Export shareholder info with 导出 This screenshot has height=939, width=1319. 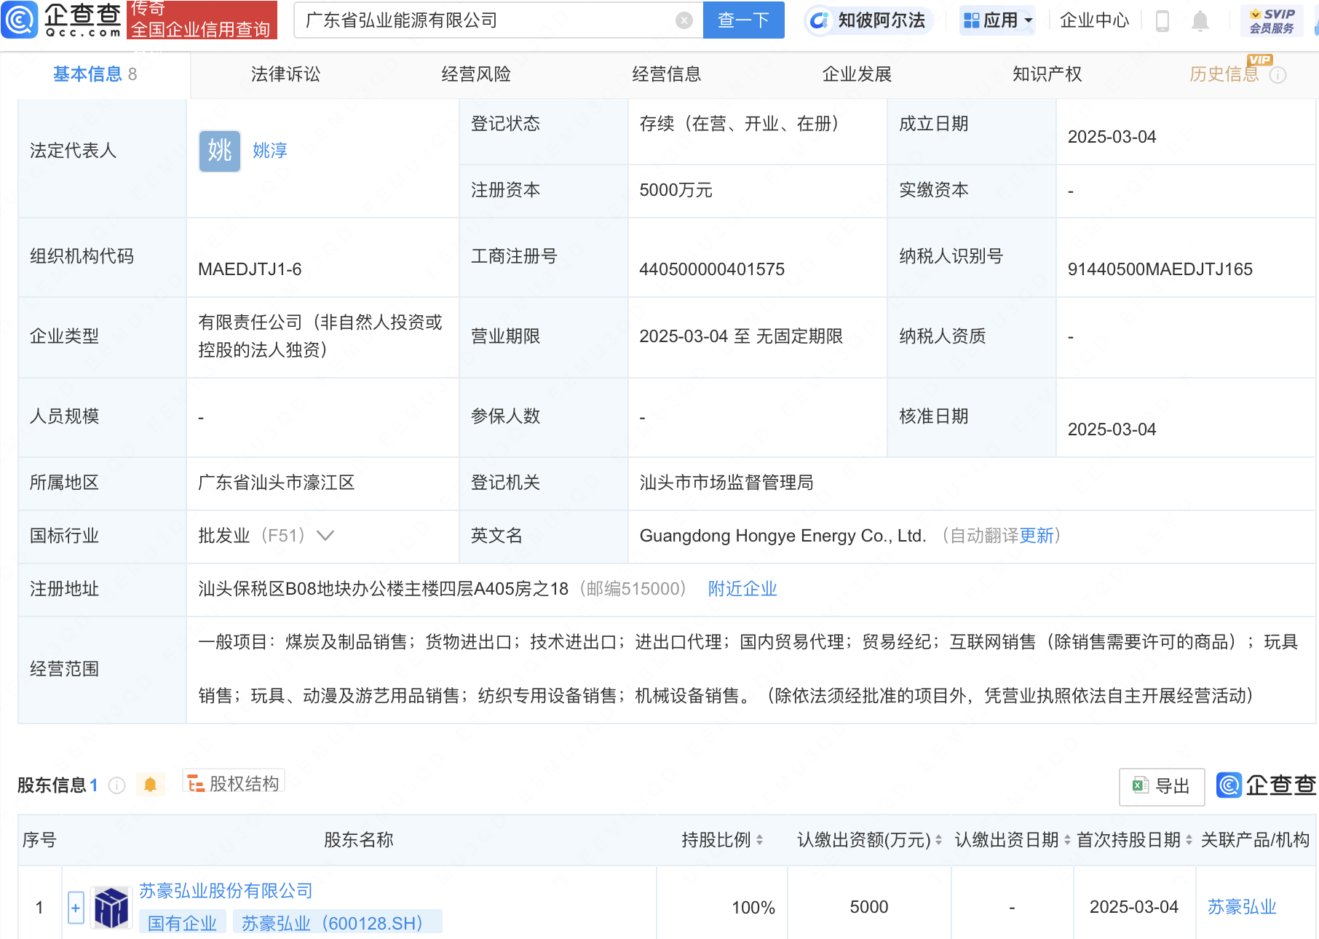1162,786
